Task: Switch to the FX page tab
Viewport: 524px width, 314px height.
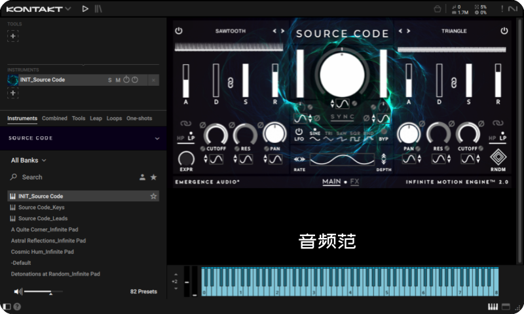Action: (x=355, y=182)
